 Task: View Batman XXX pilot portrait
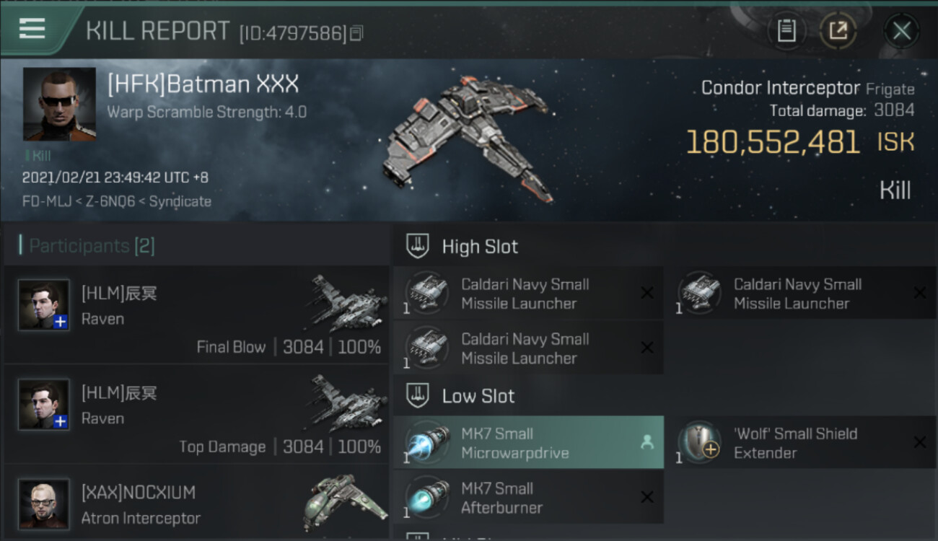pos(59,104)
